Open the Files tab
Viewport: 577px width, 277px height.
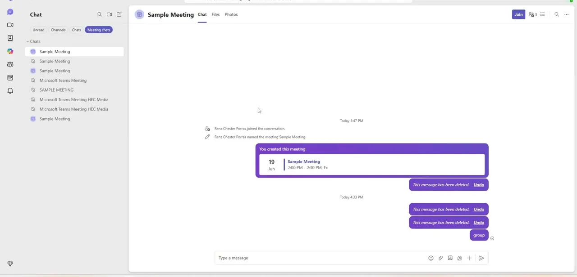coord(215,14)
